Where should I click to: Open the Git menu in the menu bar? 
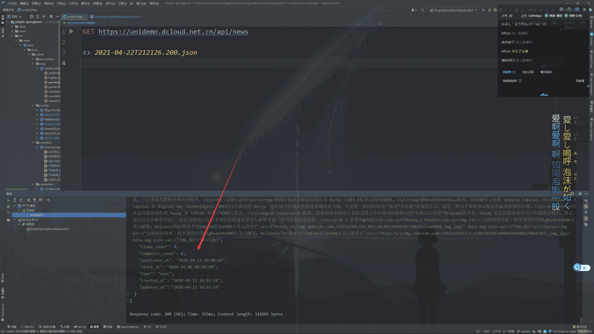pyautogui.click(x=131, y=3)
